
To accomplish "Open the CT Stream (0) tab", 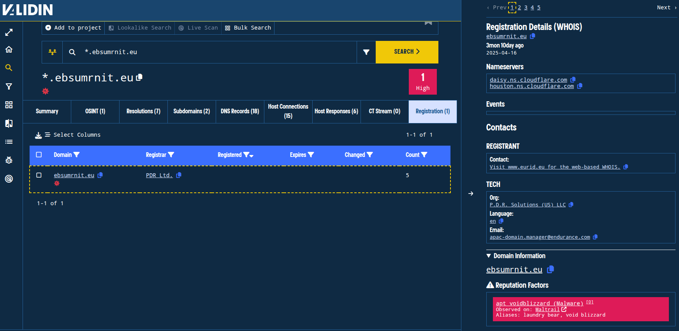I will 385,111.
